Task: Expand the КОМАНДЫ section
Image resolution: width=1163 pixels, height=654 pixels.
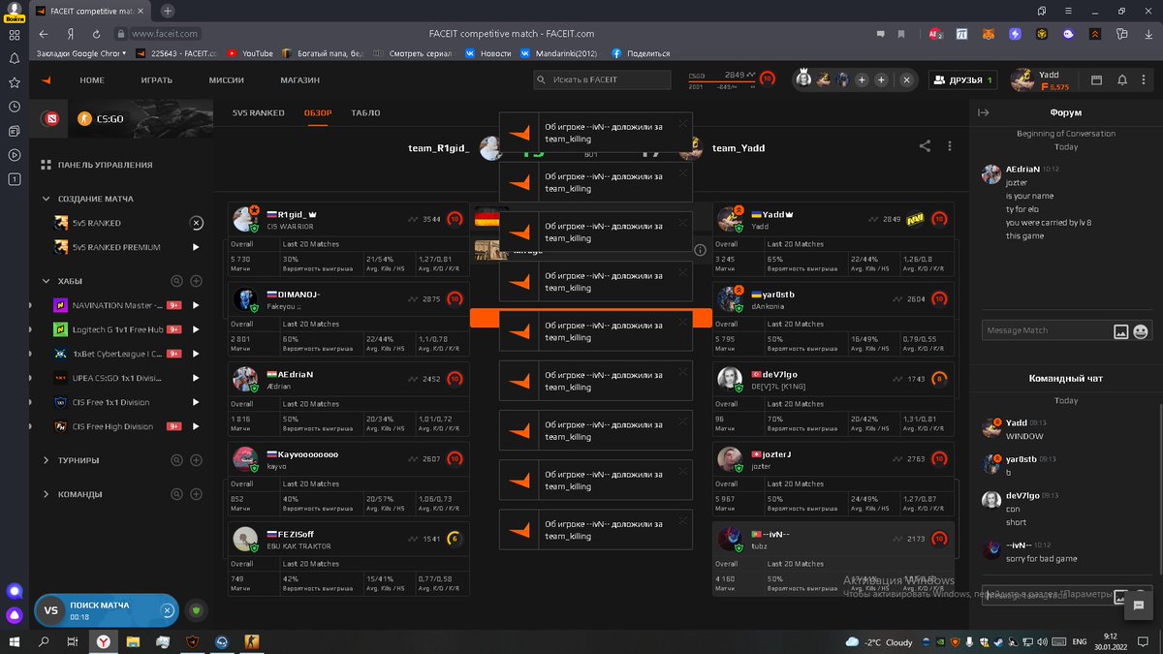Action: (x=46, y=494)
